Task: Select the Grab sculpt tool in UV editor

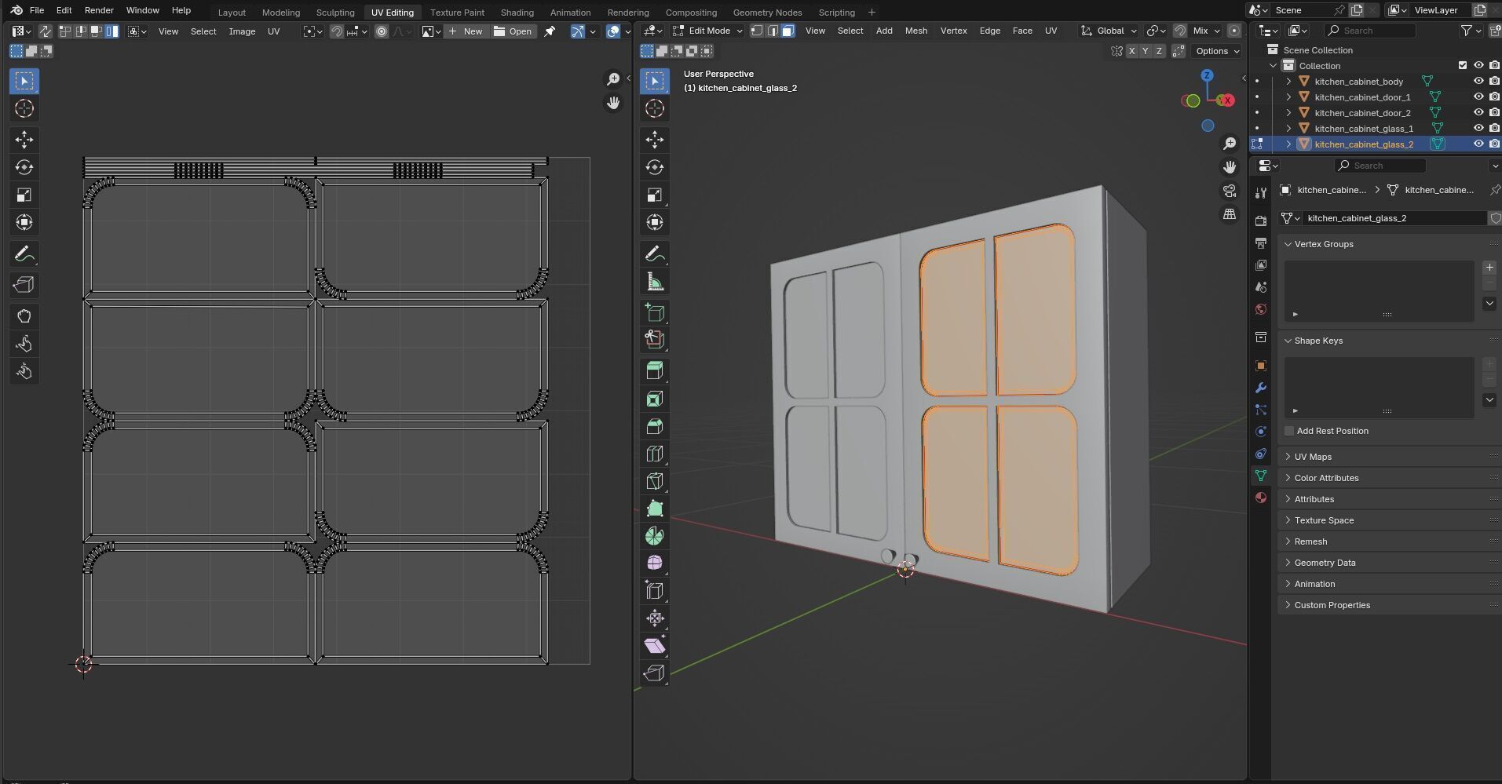Action: [x=24, y=316]
